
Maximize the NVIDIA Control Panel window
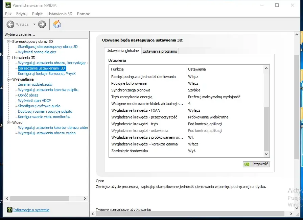pyautogui.click(x=277, y=5)
